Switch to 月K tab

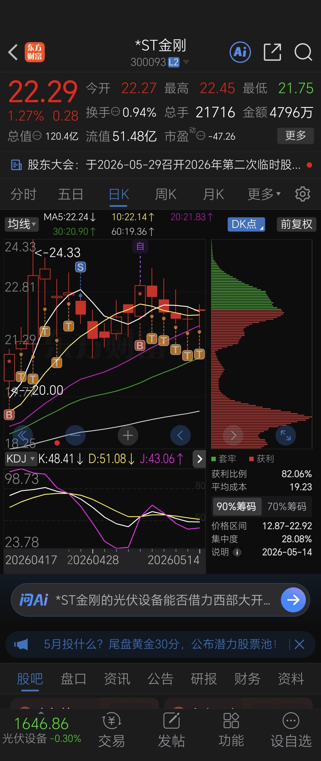point(213,194)
